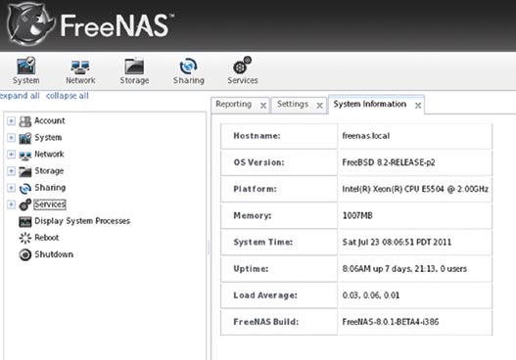This screenshot has width=516, height=360.
Task: Expand the Storage tree node
Action: point(11,171)
